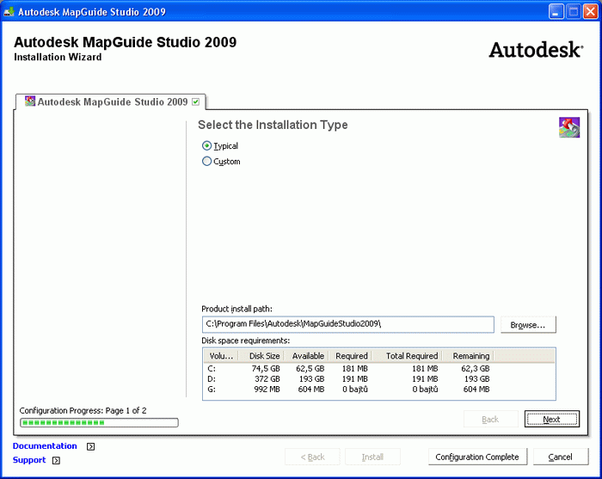Viewport: 602px width, 479px height.
Task: Minimize the installer window
Action: click(556, 11)
